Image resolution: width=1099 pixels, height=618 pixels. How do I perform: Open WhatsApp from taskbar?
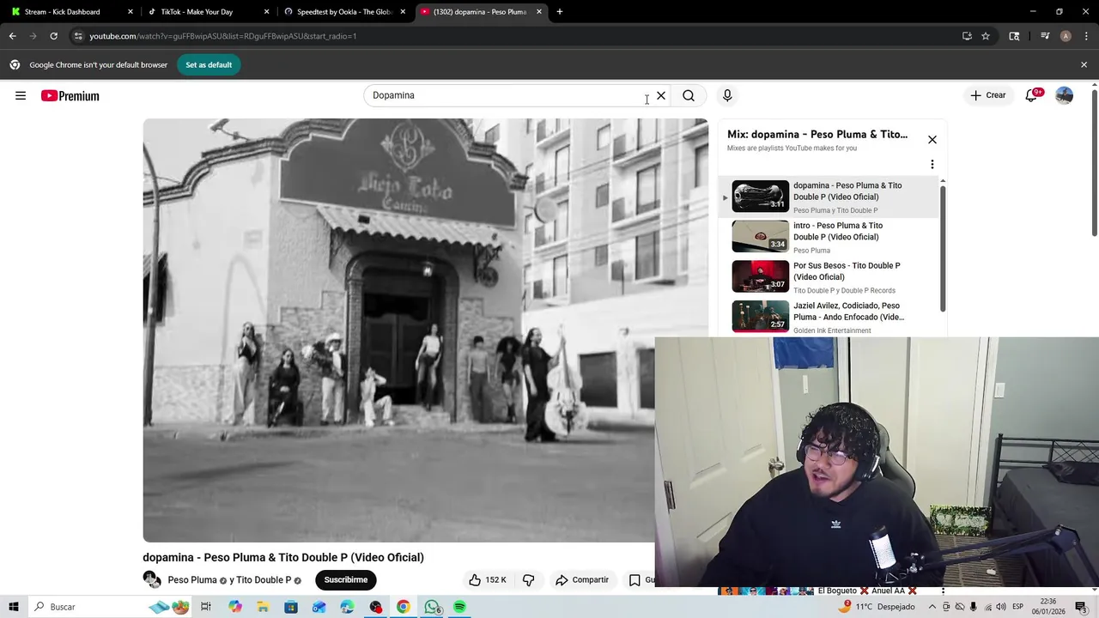[x=432, y=607]
